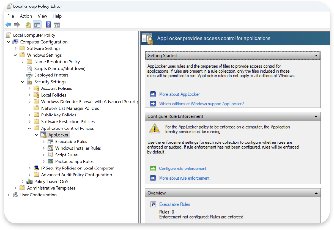This screenshot has width=334, height=230.
Task: Click the Configure rule enforcement link
Action: point(183,169)
